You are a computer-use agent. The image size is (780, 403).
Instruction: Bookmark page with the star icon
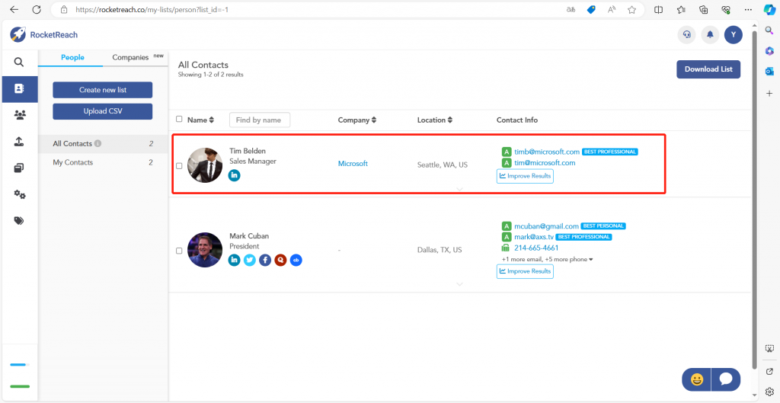tap(631, 9)
